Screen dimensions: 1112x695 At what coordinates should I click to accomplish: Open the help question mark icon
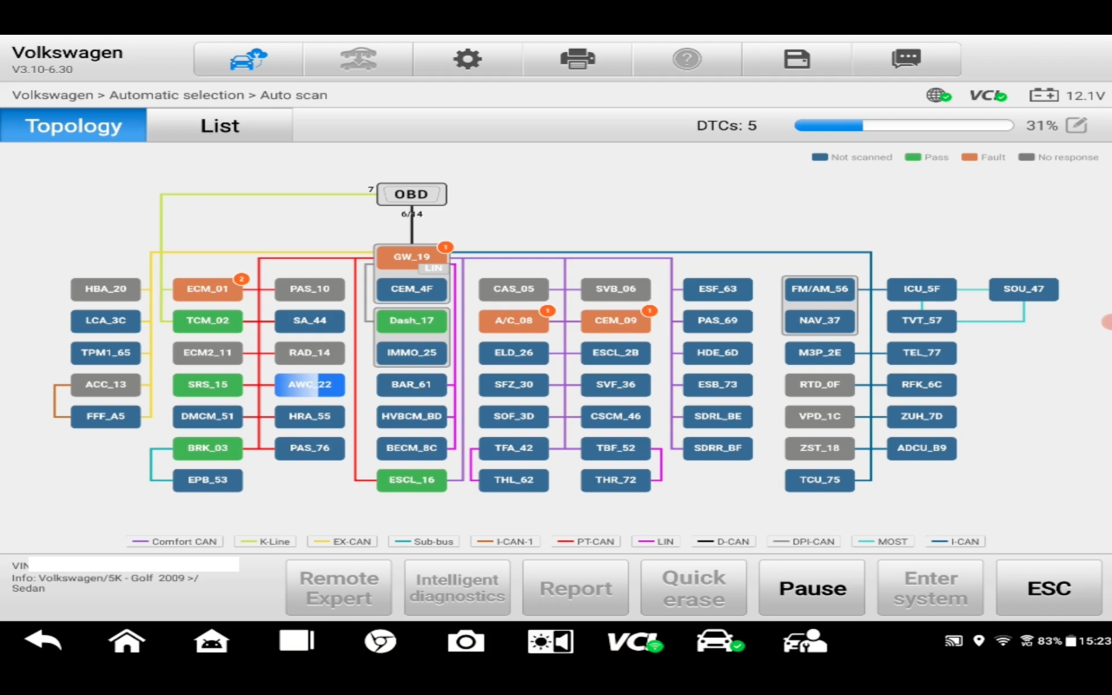(x=687, y=59)
